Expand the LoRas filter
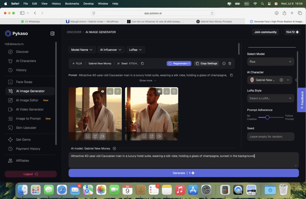 click(x=135, y=50)
